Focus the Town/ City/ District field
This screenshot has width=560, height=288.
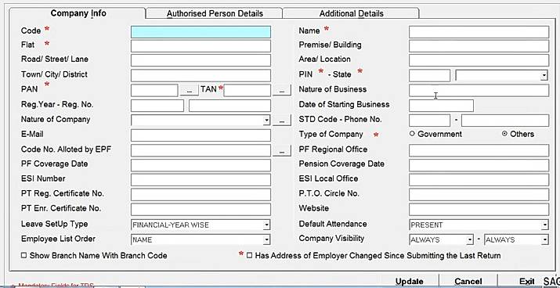[201, 76]
